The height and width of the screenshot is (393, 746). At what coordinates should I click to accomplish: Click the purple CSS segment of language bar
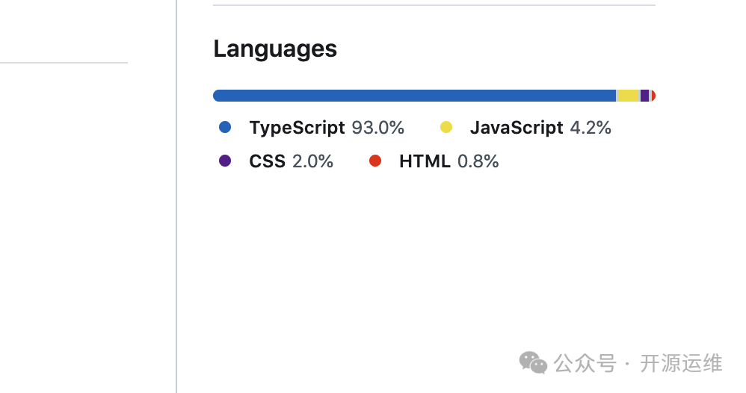click(x=644, y=96)
